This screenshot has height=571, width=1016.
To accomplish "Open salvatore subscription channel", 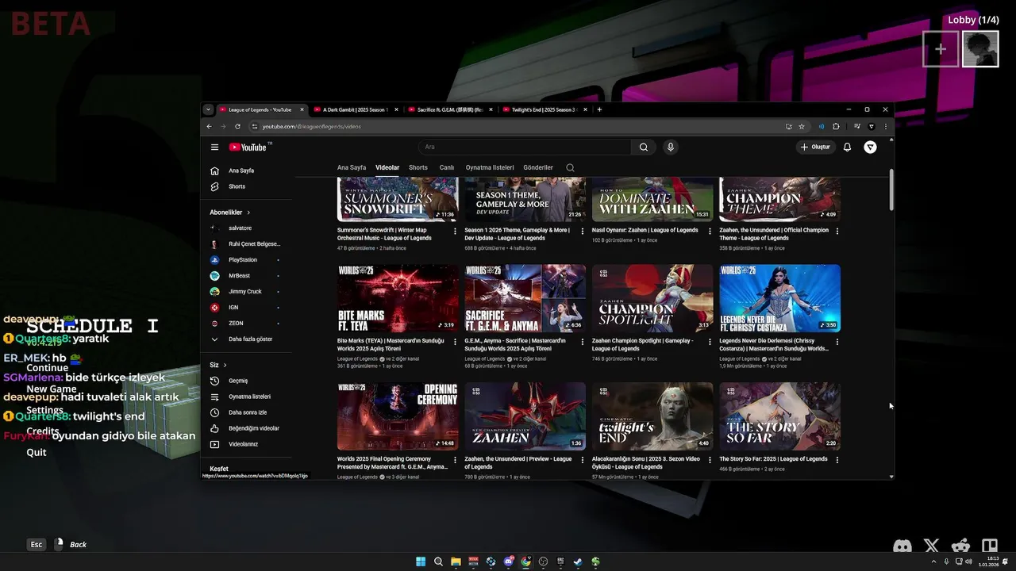I will [x=248, y=228].
